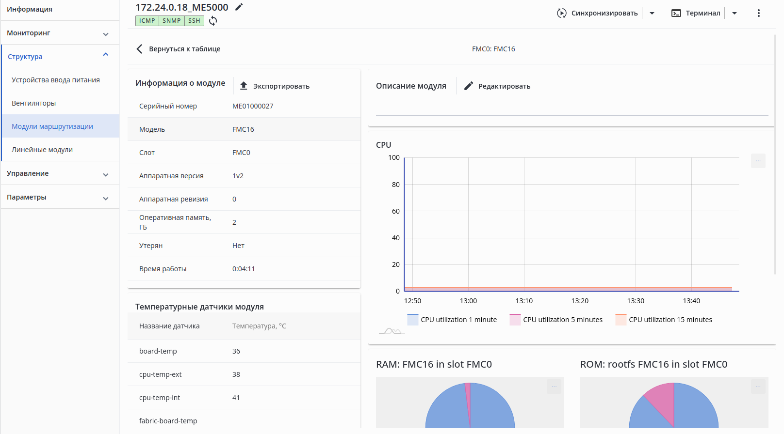Select Линейные модули in sidebar
Viewport: 784px width, 434px height.
click(42, 150)
